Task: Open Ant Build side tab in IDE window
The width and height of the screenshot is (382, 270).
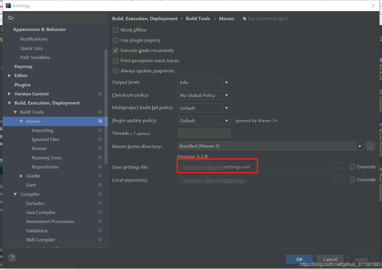Action: coord(380,69)
